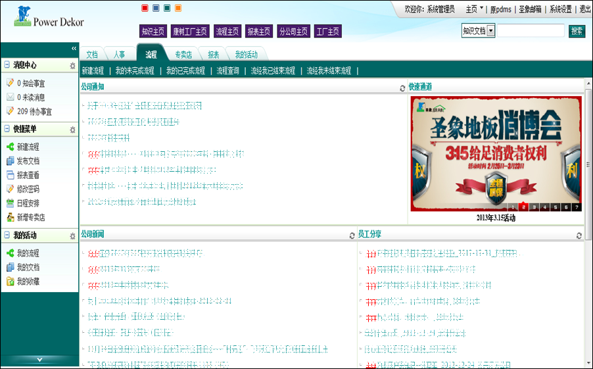
Task: Open 流经我已结束流程 submenu item
Action: tap(273, 71)
